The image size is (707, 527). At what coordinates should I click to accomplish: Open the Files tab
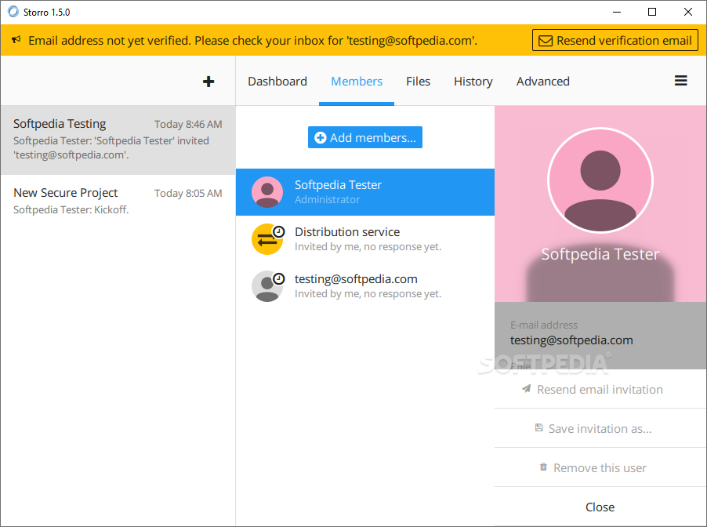coord(418,82)
